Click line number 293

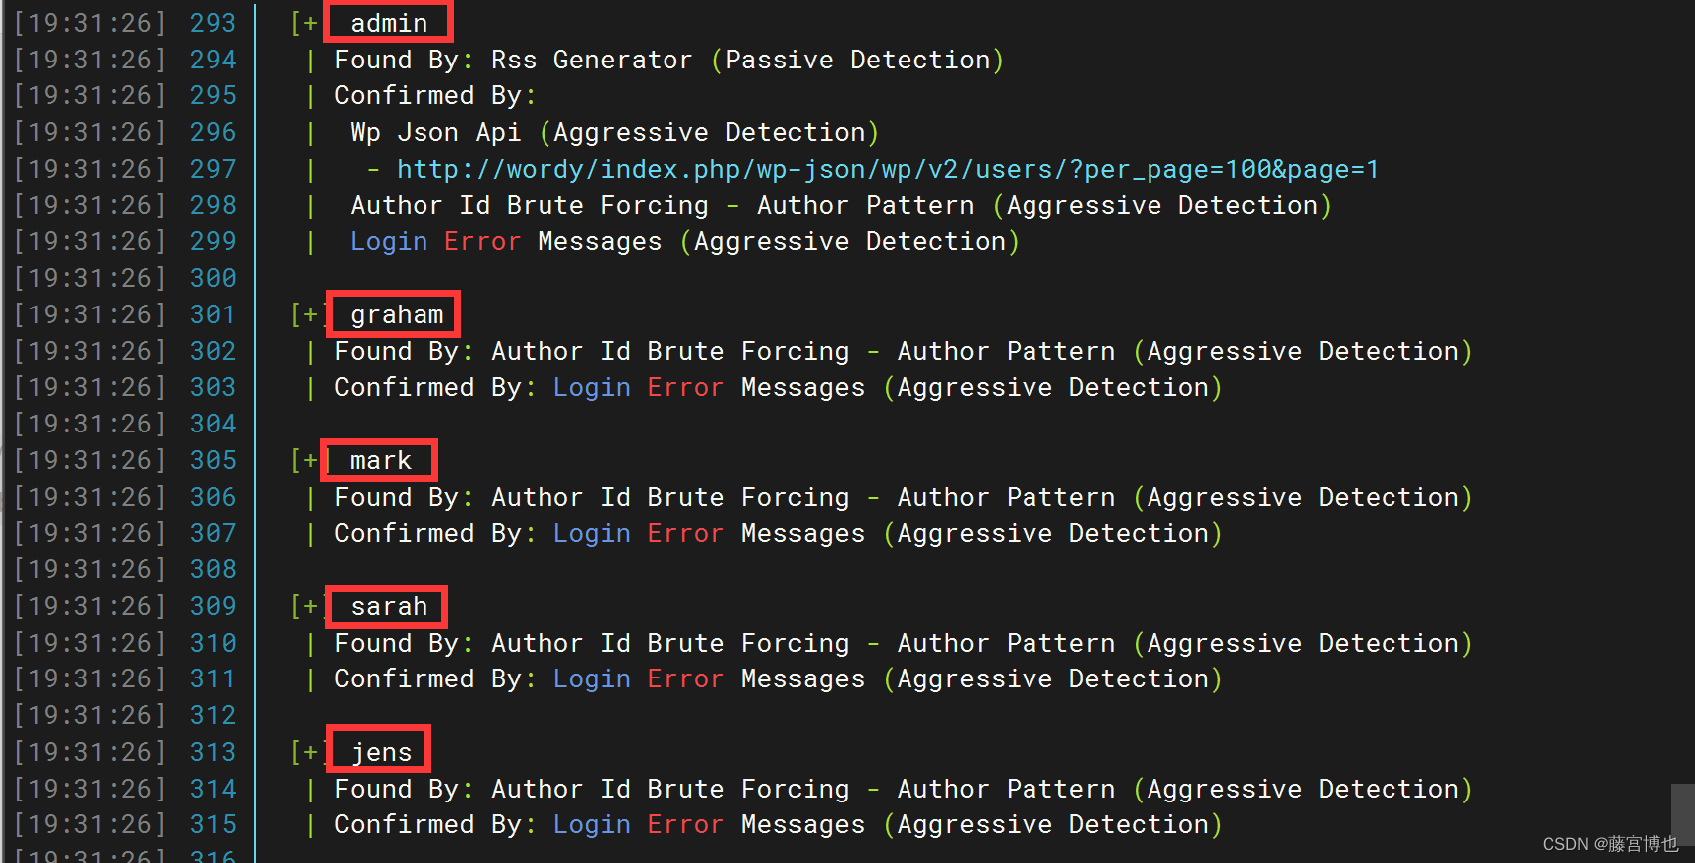[213, 23]
